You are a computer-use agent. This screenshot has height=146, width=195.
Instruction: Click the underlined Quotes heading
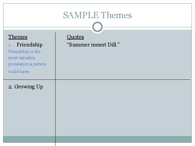click(75, 37)
